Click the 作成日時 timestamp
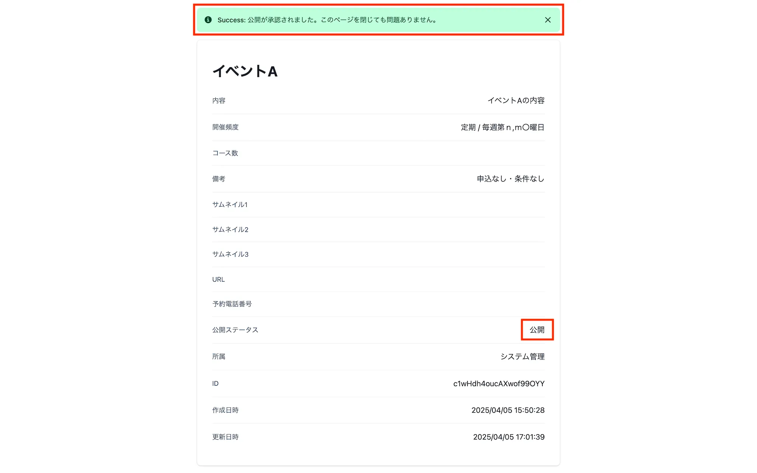The image size is (757, 473). [x=508, y=410]
